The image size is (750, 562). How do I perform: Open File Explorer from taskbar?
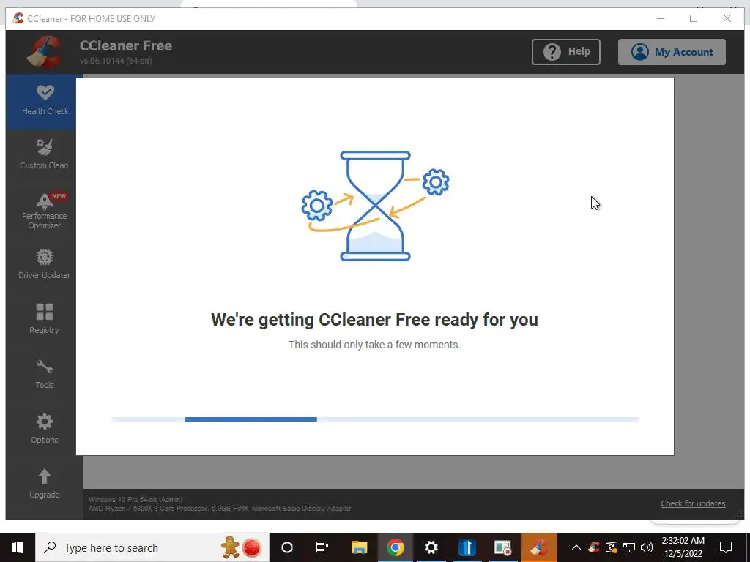tap(359, 547)
